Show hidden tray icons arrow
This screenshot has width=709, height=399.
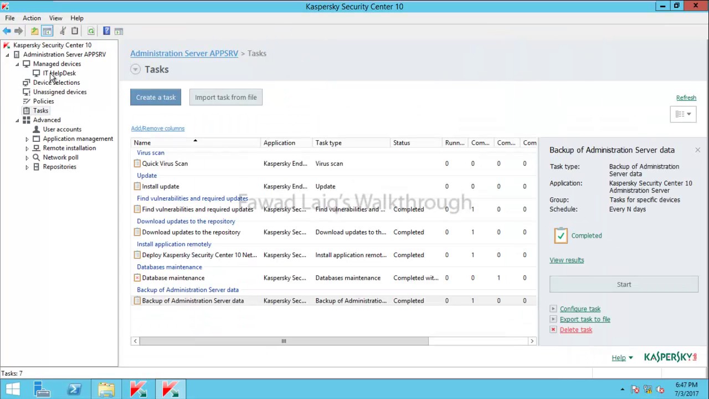(623, 390)
